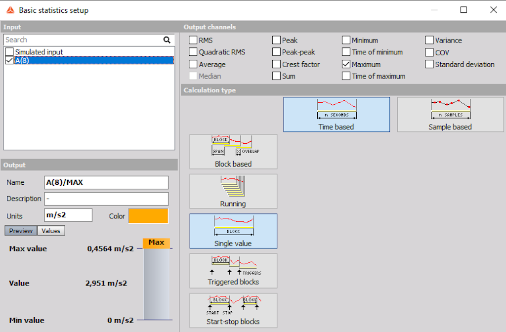Image resolution: width=506 pixels, height=332 pixels.
Task: Tick the Standard deviation checkbox
Action: (429, 64)
